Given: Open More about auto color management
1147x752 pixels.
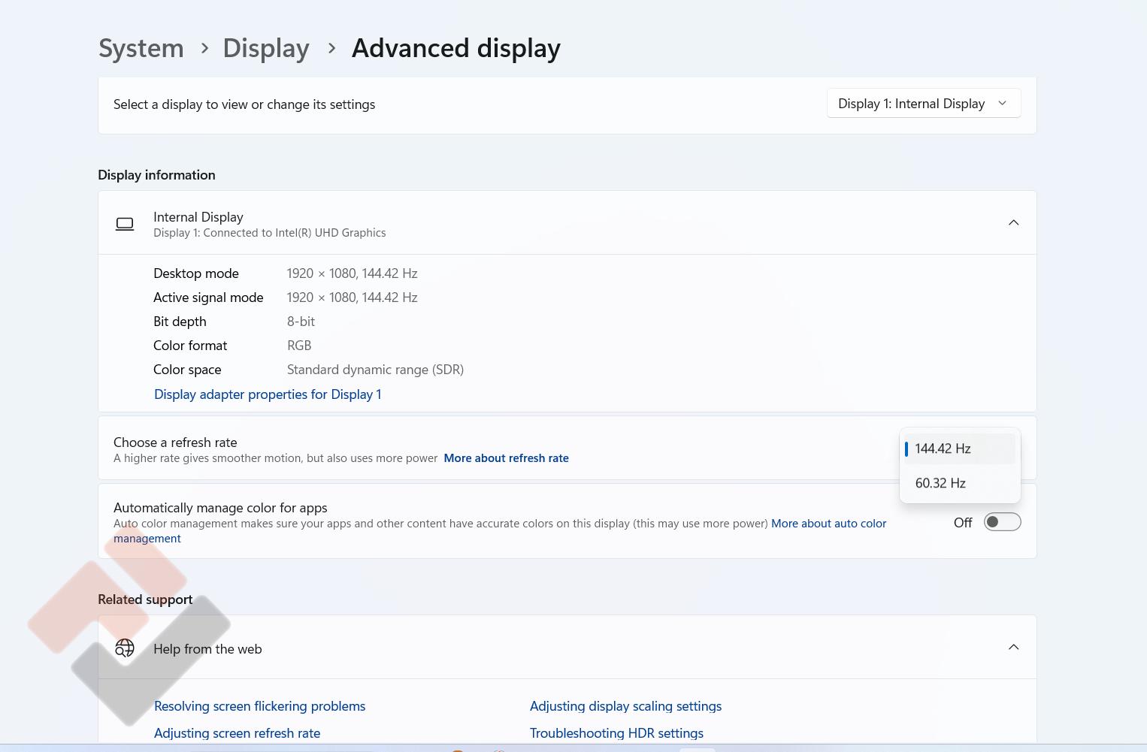Looking at the screenshot, I should click(x=828, y=524).
